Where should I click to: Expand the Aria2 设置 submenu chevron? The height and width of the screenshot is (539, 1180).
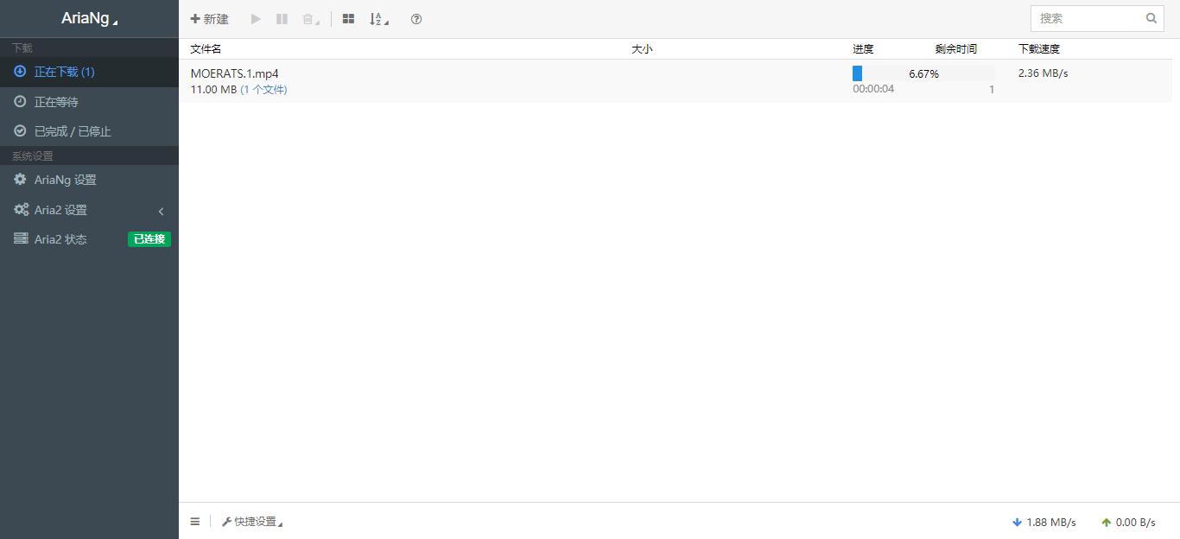[161, 211]
